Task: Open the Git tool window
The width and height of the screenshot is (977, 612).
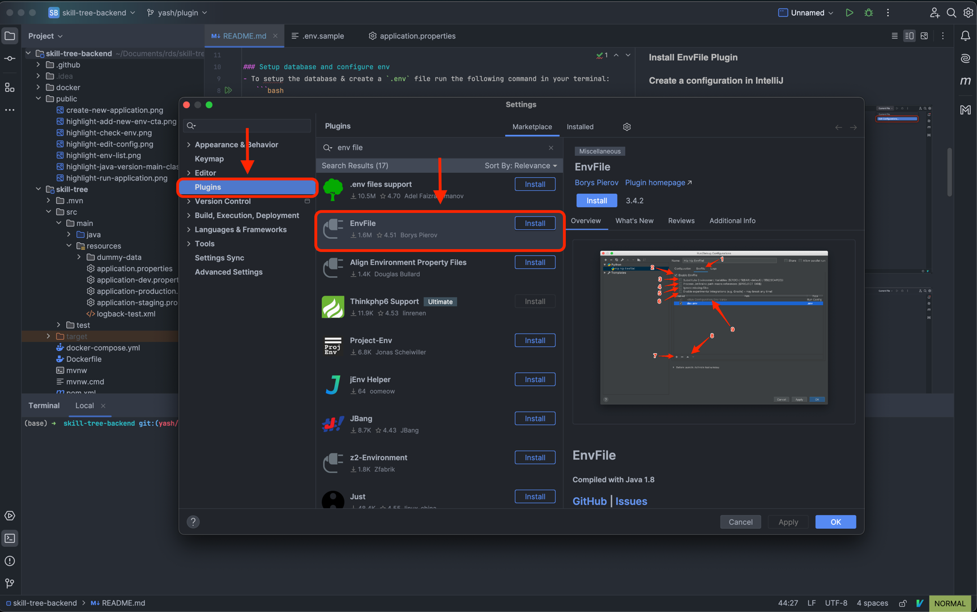Action: [x=10, y=583]
